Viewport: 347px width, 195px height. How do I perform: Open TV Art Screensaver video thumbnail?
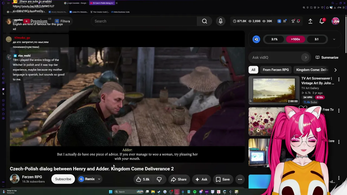(x=274, y=90)
